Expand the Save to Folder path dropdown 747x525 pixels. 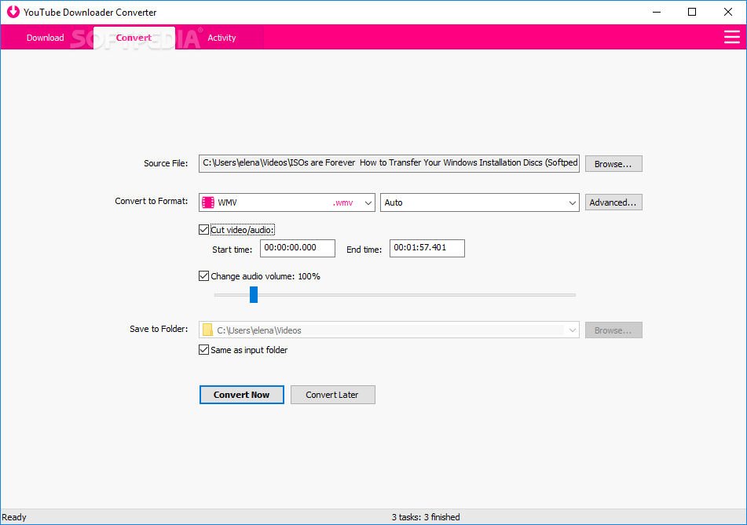pyautogui.click(x=572, y=330)
